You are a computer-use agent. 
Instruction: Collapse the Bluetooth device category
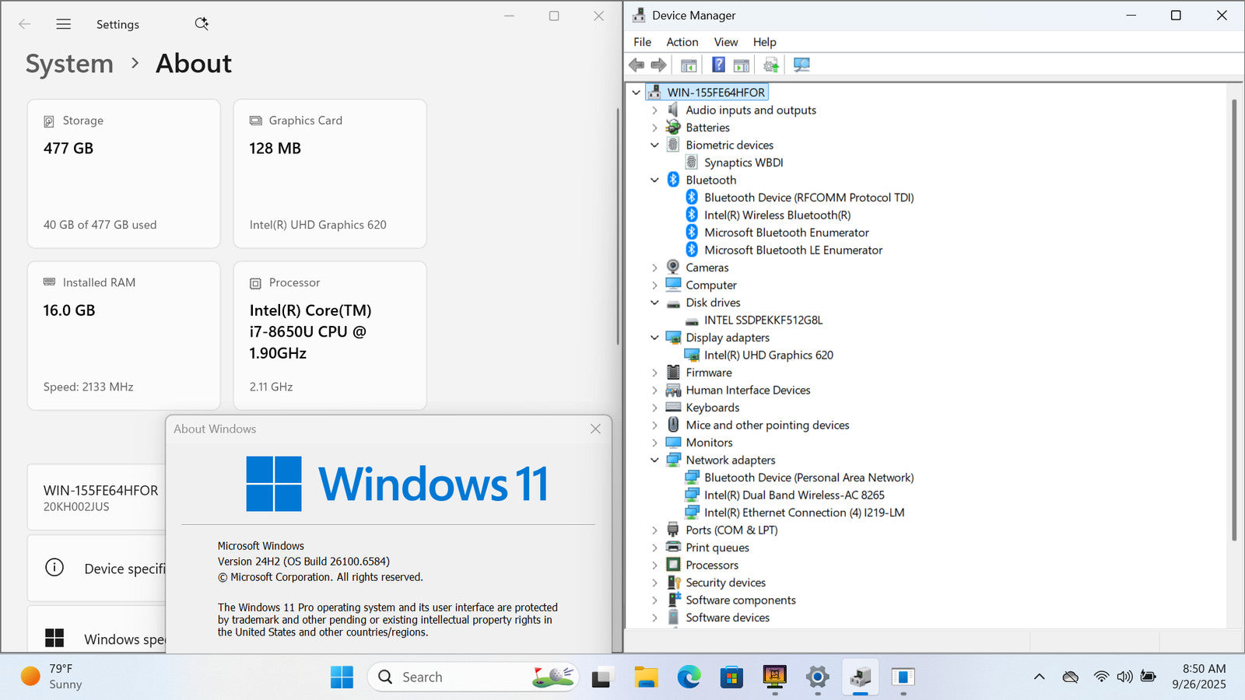[654, 180]
